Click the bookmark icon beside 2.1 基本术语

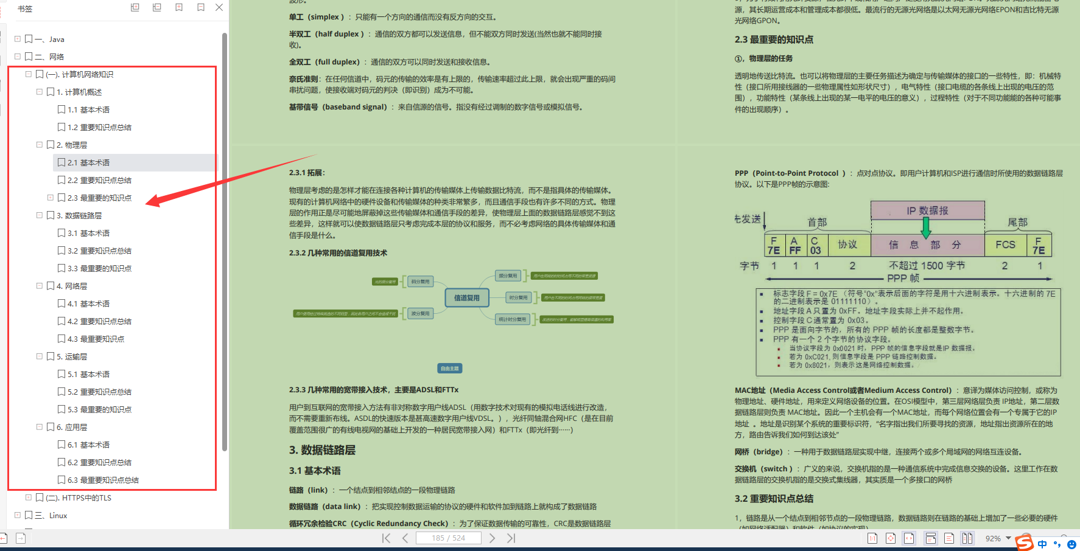pos(61,162)
